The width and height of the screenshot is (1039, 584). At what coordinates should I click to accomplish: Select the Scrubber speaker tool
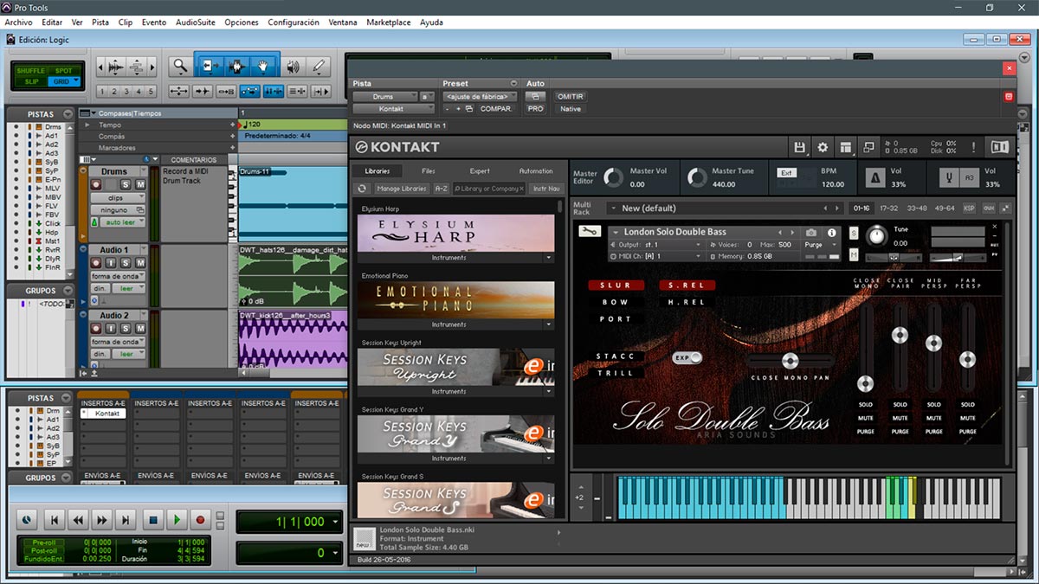coord(293,66)
